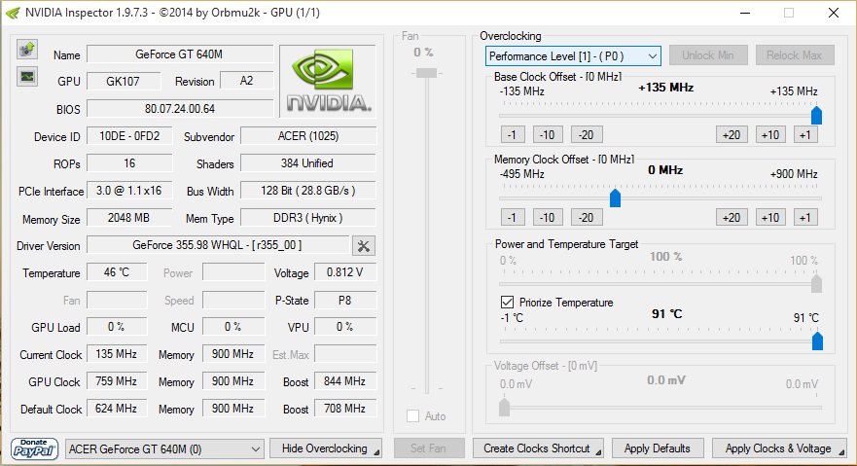Viewport: 857px width, 466px height.
Task: Click Memory Size value 2048 MB
Action: coord(129,218)
